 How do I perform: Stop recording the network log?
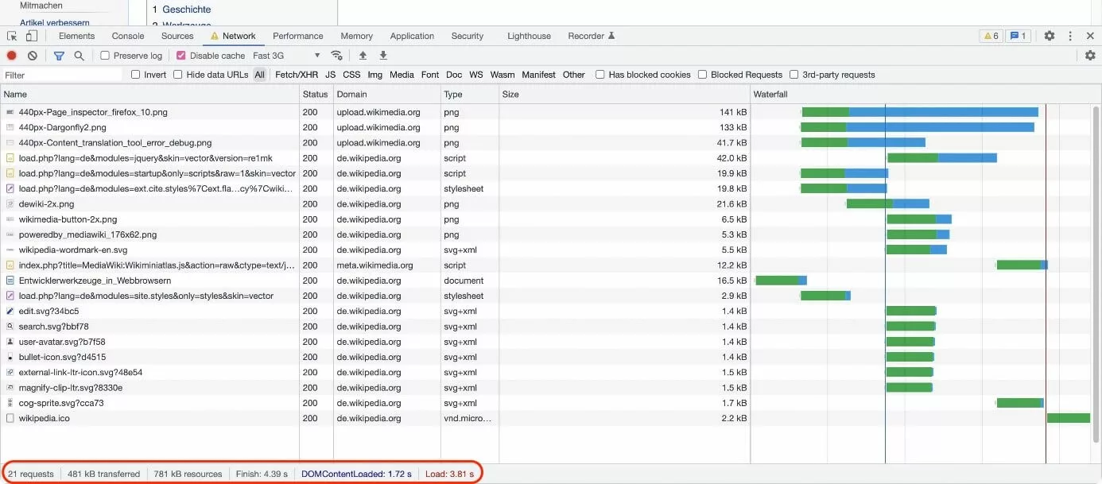pos(11,56)
